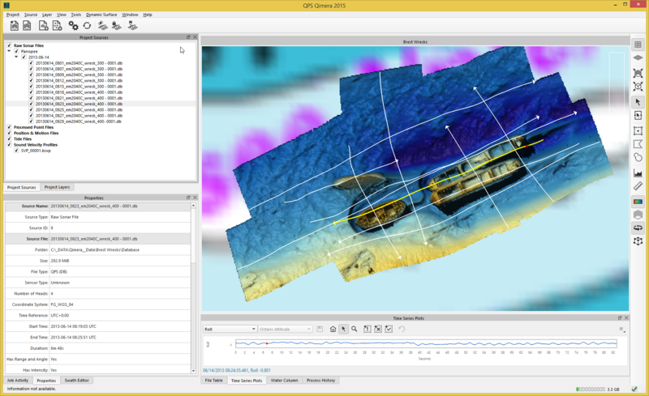Open the Dynamic Surface menu
Screen dimensions: 649x396
pyautogui.click(x=101, y=15)
